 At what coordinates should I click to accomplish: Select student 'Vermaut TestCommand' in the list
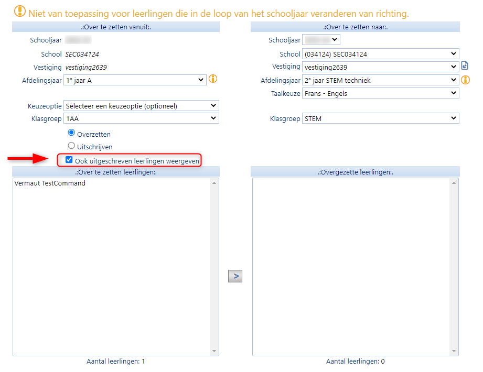[50, 183]
